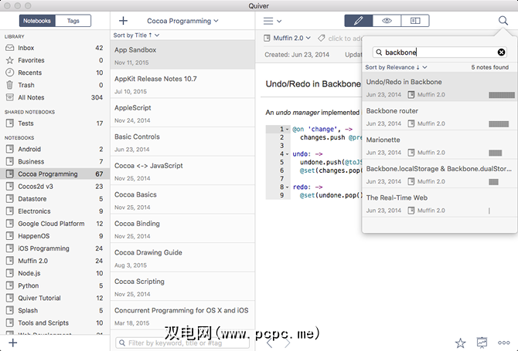Viewport: 518px width, 351px height.
Task: Select the Android notebook
Action: pos(55,149)
